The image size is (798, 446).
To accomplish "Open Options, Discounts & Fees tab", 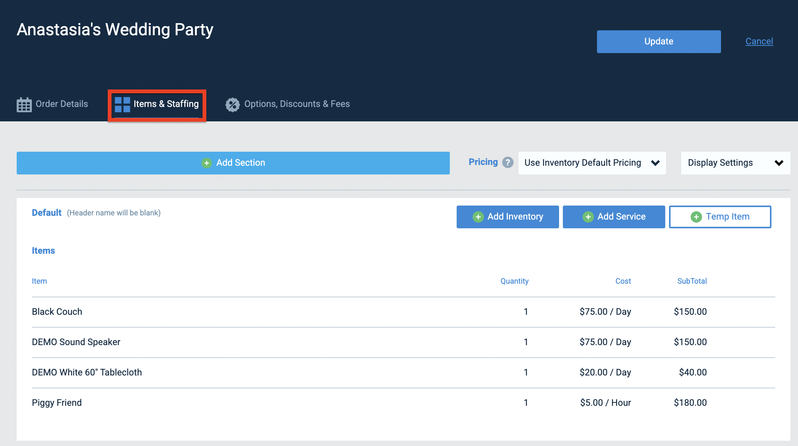I will [287, 104].
